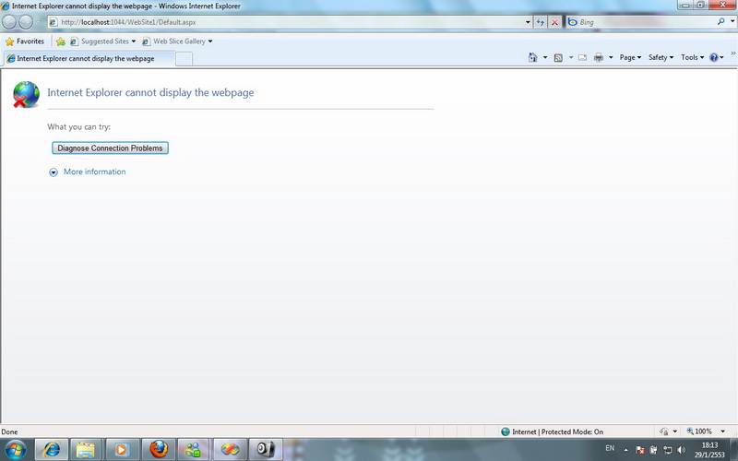Click the blank New Tab button
Image resolution: width=738 pixels, height=461 pixels.
click(x=184, y=59)
